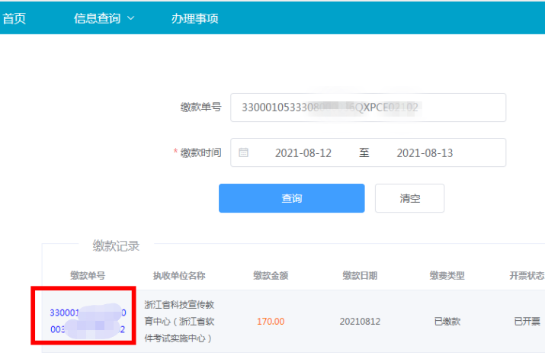Click the 缴费类型 column header

pyautogui.click(x=447, y=276)
